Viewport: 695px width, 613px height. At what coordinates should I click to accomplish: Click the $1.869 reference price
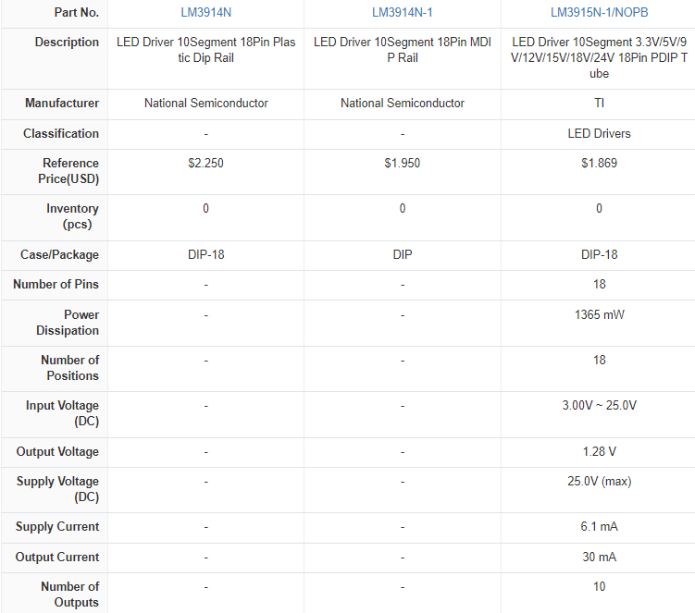(x=599, y=164)
